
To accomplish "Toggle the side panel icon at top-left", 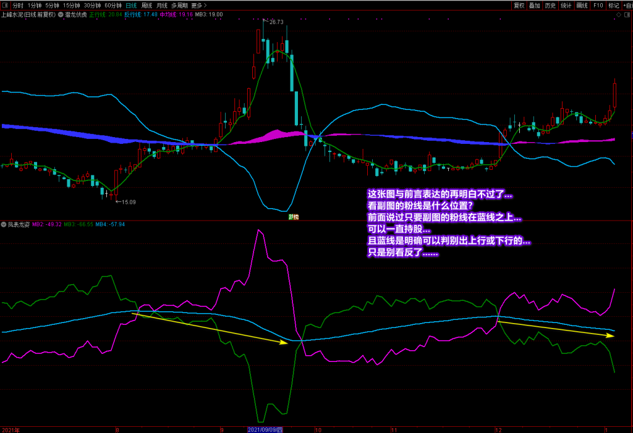I will click(x=5, y=5).
